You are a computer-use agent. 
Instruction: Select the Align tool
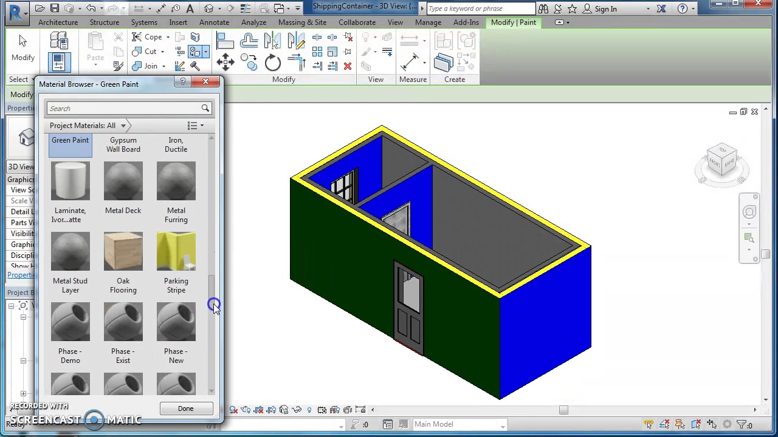tap(225, 40)
